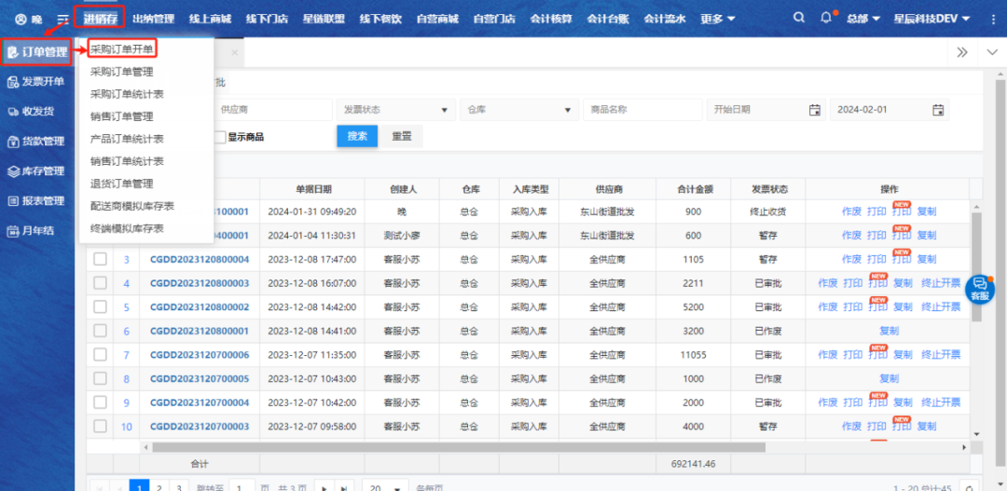
Task: Open the 客服 customer service chat bubble
Action: point(979,288)
